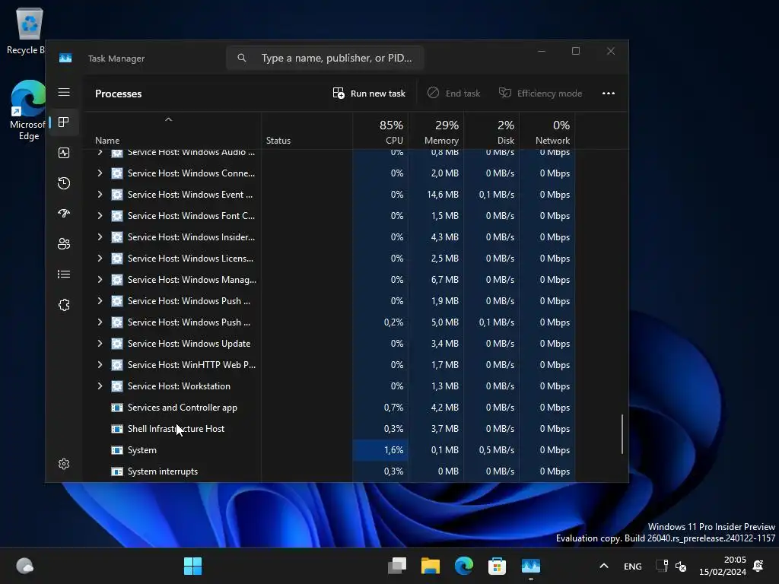The image size is (779, 584).
Task: Open the Users sidebar icon
Action: (x=64, y=244)
